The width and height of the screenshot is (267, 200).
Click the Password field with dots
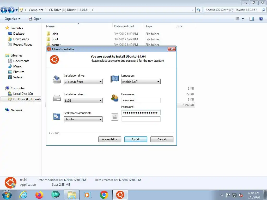[141, 113]
